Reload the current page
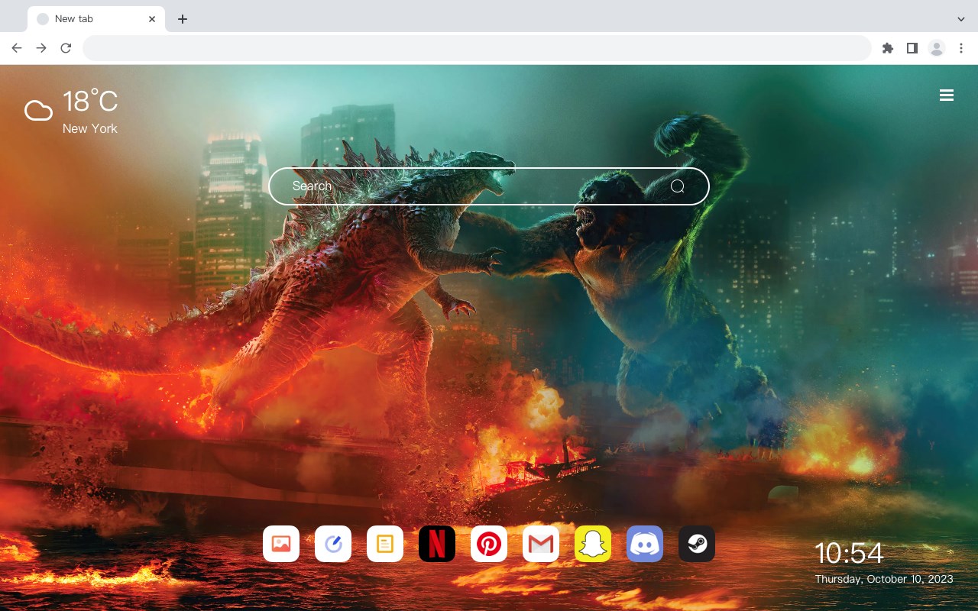The width and height of the screenshot is (978, 611). [66, 48]
